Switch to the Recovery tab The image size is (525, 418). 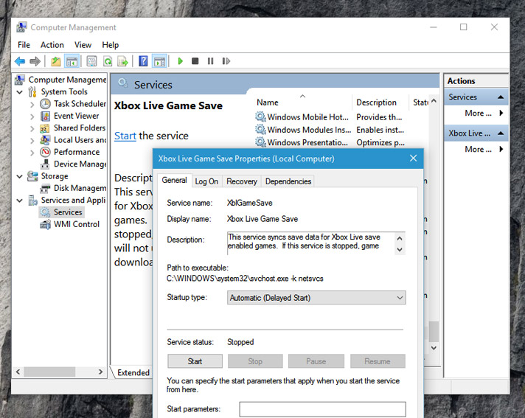242,181
